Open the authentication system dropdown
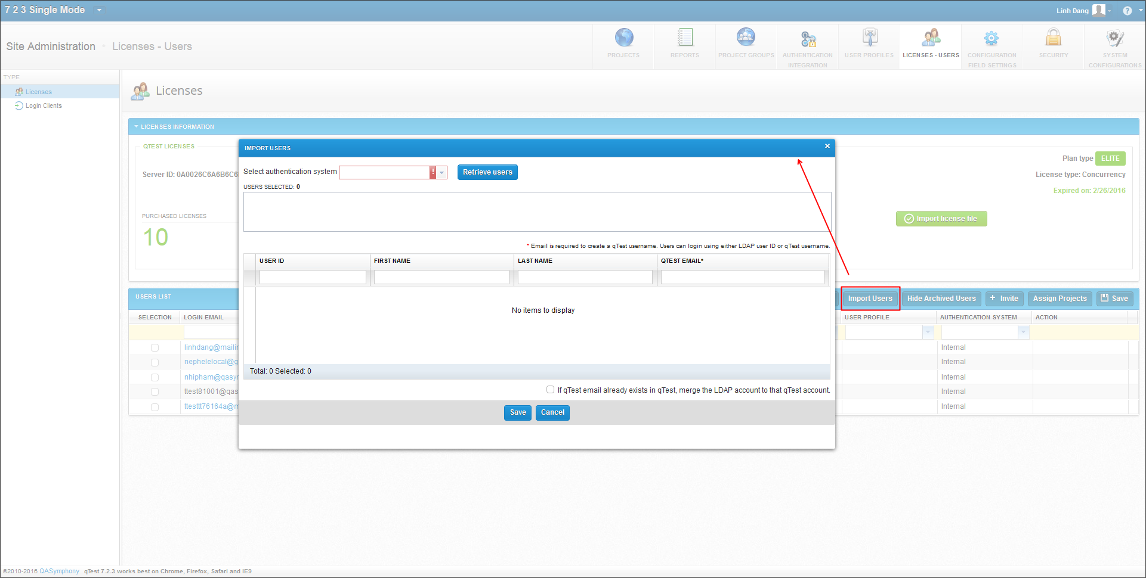The height and width of the screenshot is (578, 1146). pos(442,173)
